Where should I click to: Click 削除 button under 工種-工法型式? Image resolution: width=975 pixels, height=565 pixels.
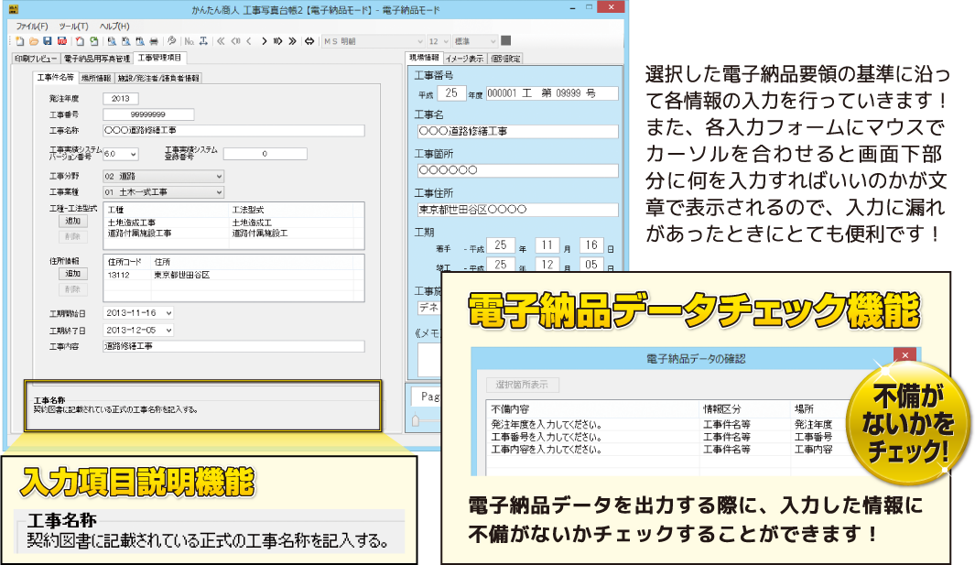coord(72,236)
